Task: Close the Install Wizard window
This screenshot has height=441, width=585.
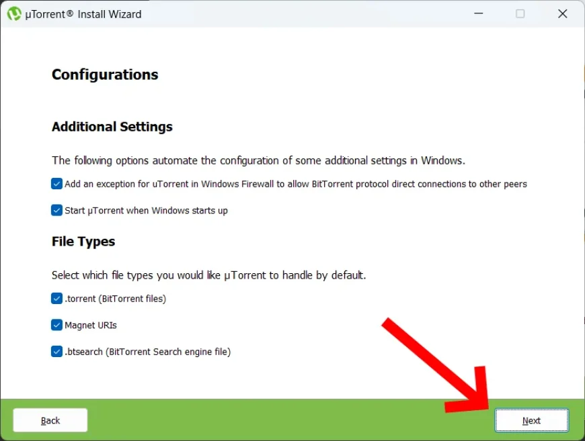Action: tap(563, 14)
